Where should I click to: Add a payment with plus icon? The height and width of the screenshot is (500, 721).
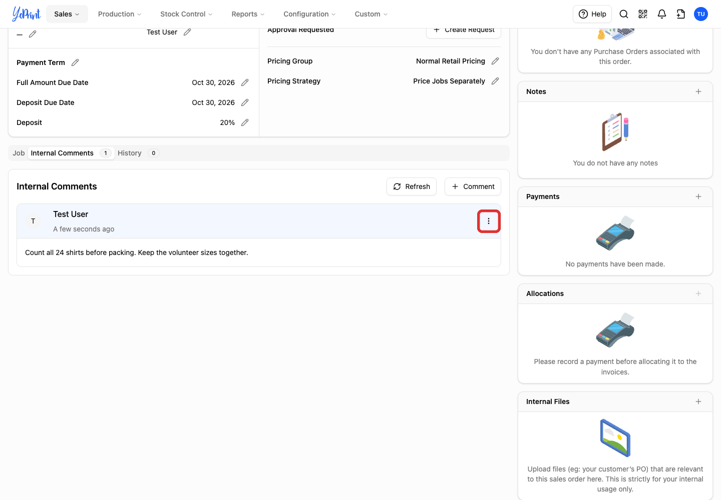click(698, 196)
